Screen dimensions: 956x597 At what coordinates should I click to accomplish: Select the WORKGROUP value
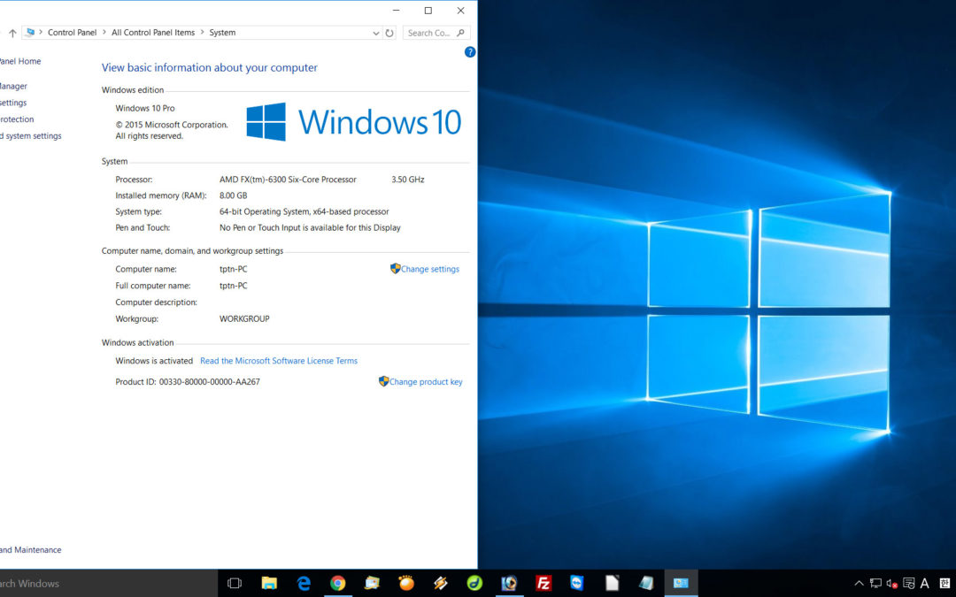pyautogui.click(x=244, y=318)
